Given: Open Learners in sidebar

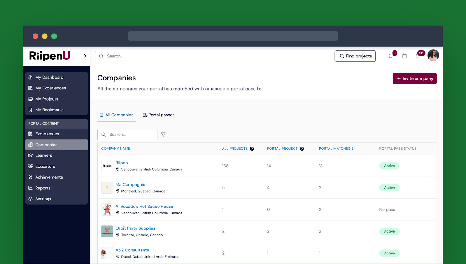Looking at the screenshot, I should coord(57,156).
